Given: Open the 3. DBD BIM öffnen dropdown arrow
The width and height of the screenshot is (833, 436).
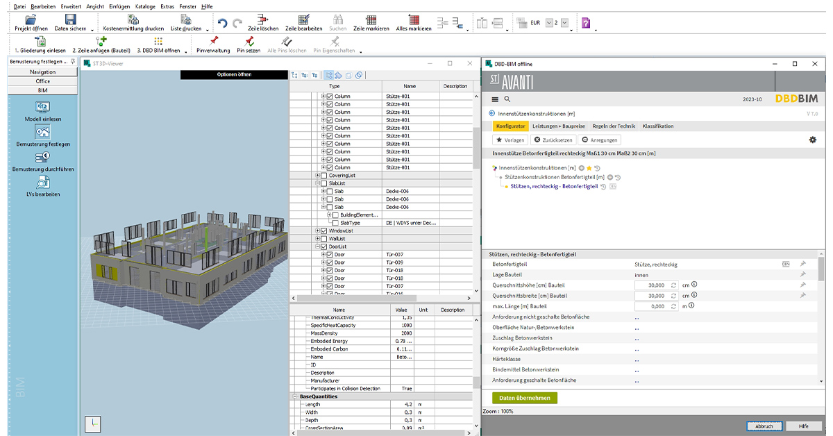Looking at the screenshot, I should point(185,51).
